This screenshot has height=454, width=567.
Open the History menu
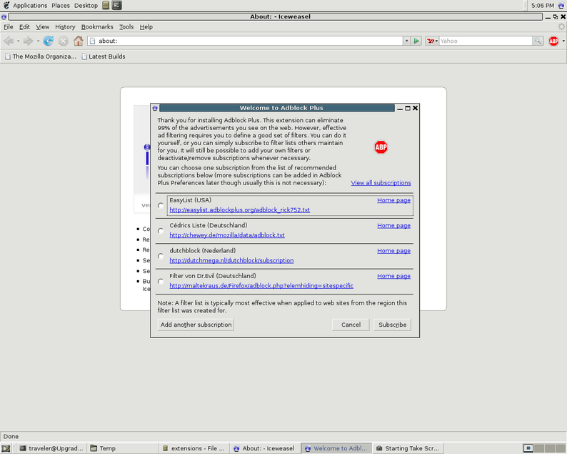point(65,26)
